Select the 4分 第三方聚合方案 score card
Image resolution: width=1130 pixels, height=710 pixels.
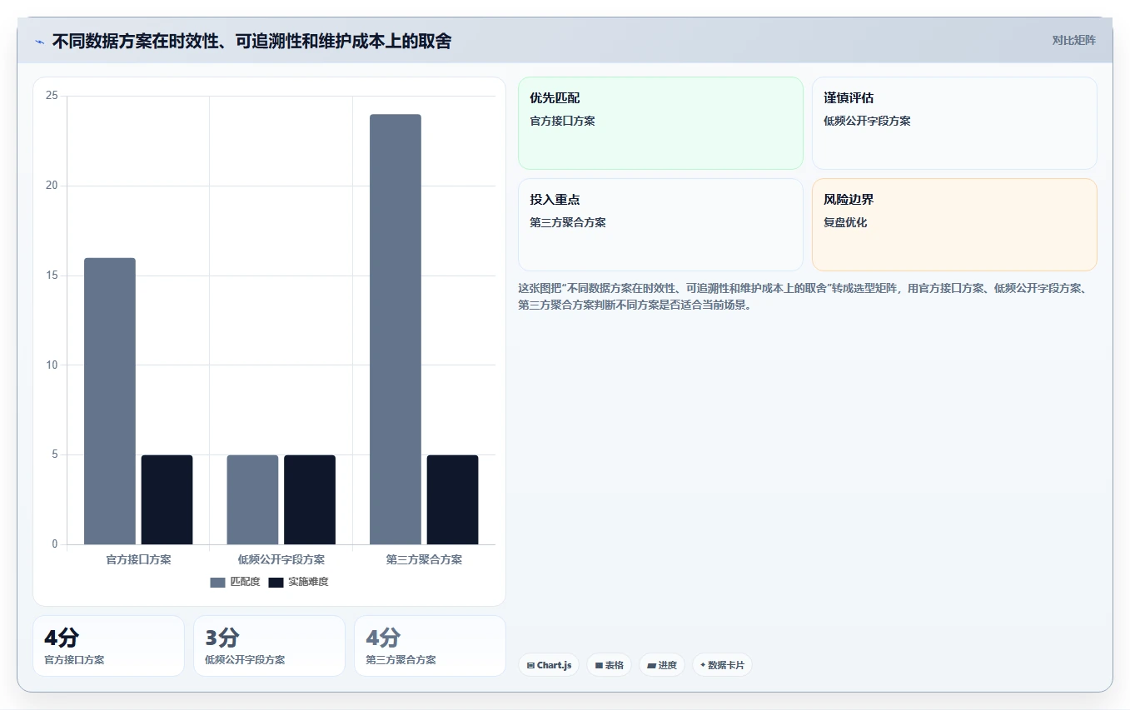click(x=430, y=646)
